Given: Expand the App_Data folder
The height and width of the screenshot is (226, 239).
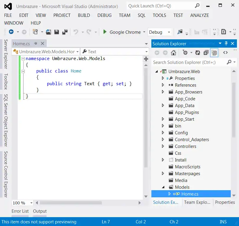Looking at the screenshot, I should (x=163, y=105).
